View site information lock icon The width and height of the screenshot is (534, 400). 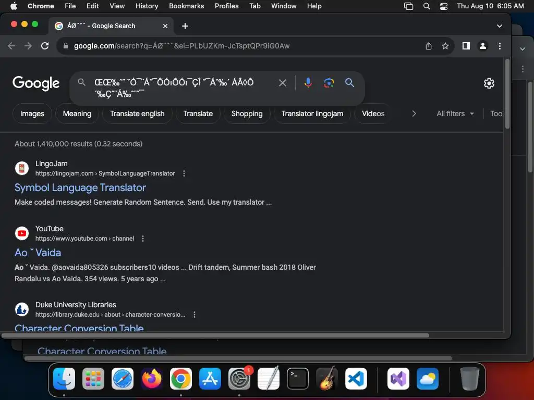66,46
